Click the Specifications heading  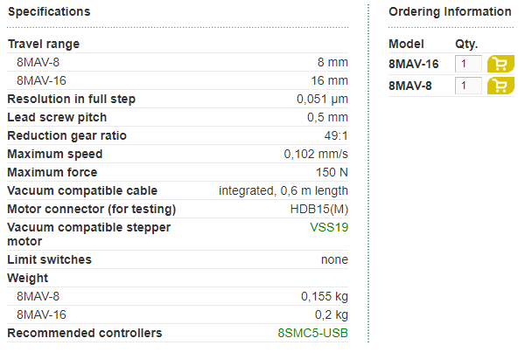click(x=49, y=11)
